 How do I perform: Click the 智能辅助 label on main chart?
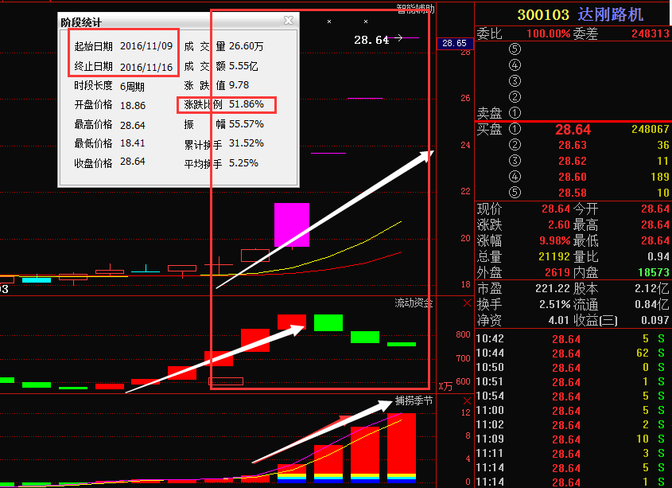coord(415,10)
